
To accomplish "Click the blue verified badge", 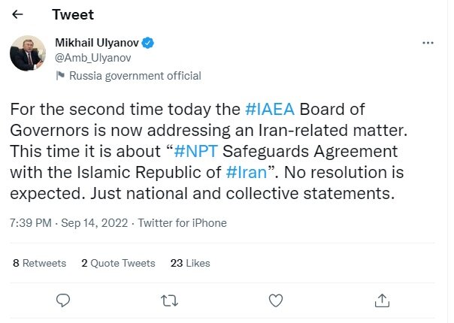I will 149,44.
